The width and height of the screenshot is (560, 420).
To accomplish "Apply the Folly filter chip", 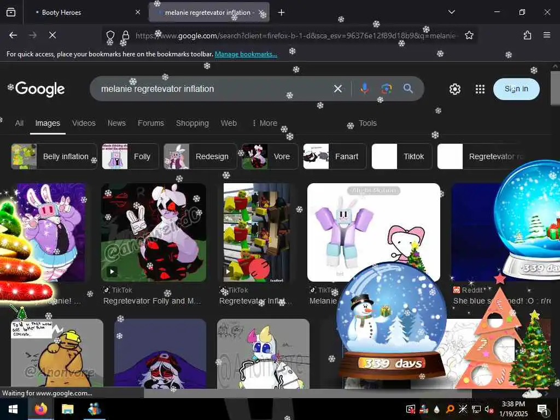I will 130,156.
